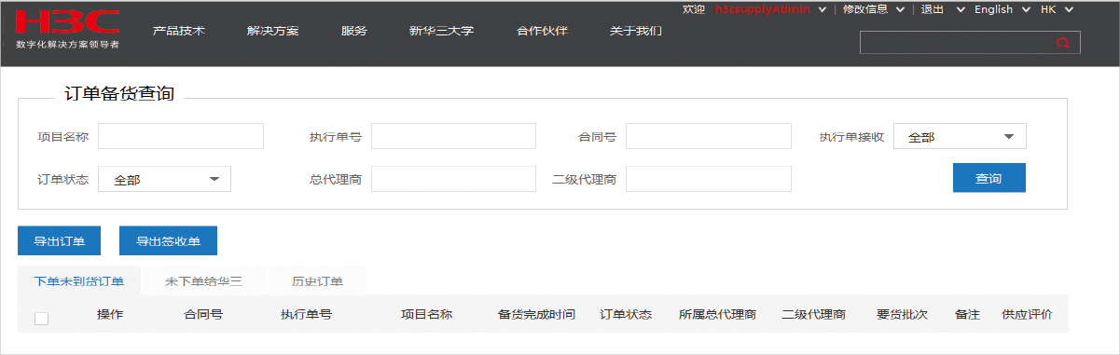Click the 总代理商 input field
The image size is (1120, 355).
coord(453,179)
